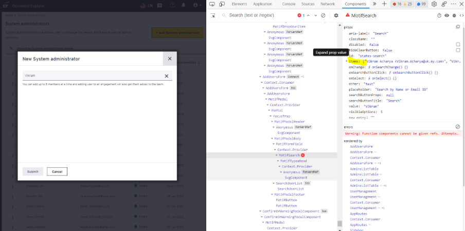Image resolution: width=465 pixels, height=231 pixels.
Task: Expand the items prop array value
Action: point(346,61)
